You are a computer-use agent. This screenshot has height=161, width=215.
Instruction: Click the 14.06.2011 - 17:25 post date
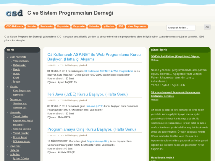tap(56, 100)
